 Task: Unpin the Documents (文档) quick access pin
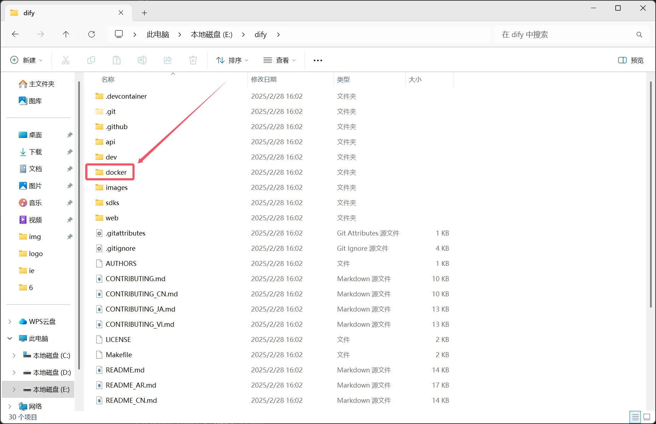pyautogui.click(x=70, y=169)
